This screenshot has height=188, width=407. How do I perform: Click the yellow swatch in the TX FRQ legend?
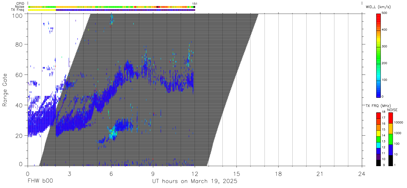[x=378, y=133]
